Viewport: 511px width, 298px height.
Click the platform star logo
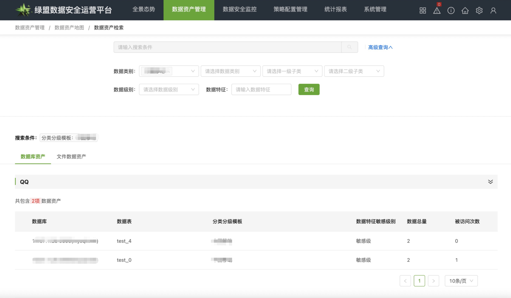[23, 10]
